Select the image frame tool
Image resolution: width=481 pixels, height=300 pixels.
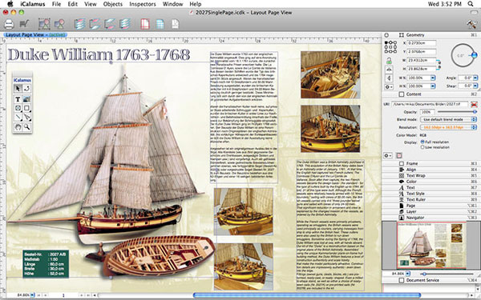click(x=26, y=99)
